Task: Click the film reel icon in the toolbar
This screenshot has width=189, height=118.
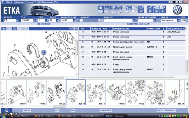Action: point(119,11)
